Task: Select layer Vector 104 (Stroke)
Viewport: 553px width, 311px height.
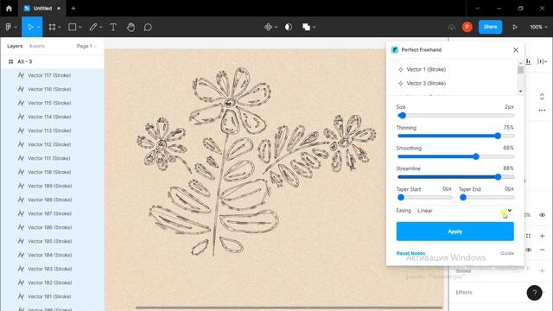Action: [x=52, y=255]
